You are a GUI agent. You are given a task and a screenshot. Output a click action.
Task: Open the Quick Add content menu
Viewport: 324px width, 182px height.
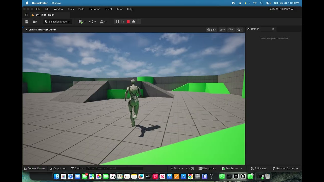(x=82, y=22)
